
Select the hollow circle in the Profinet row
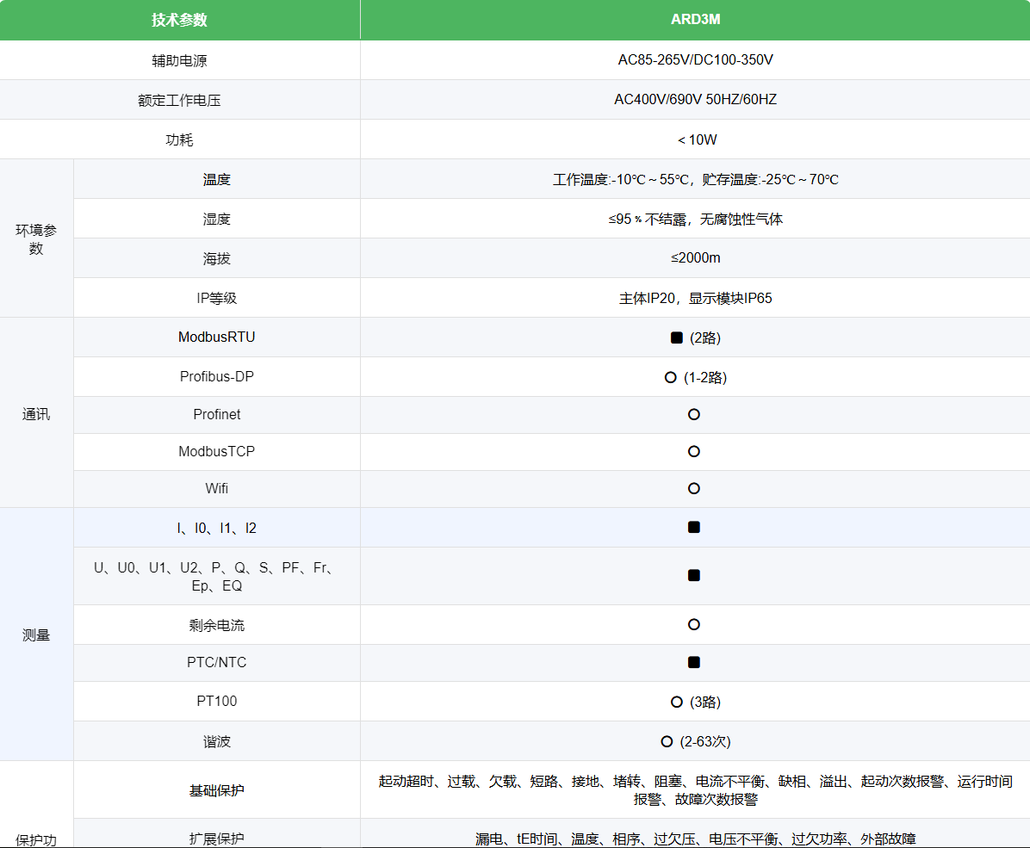pyautogui.click(x=694, y=414)
